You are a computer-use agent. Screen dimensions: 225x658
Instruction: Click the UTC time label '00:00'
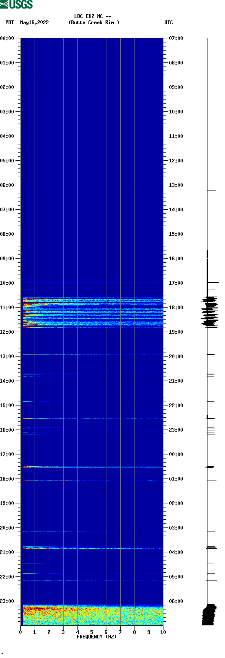click(176, 454)
